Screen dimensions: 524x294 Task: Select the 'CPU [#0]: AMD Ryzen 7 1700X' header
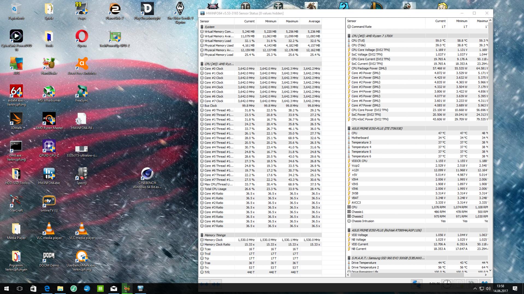pos(417,36)
